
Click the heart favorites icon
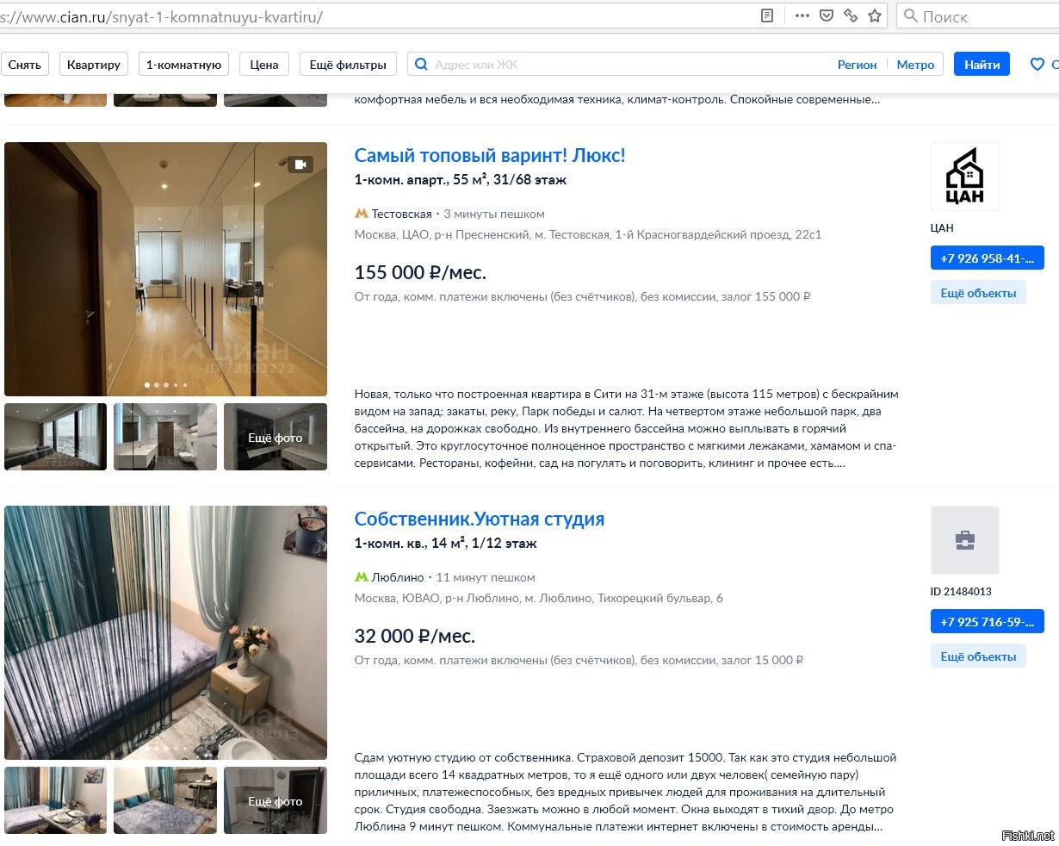point(1037,64)
